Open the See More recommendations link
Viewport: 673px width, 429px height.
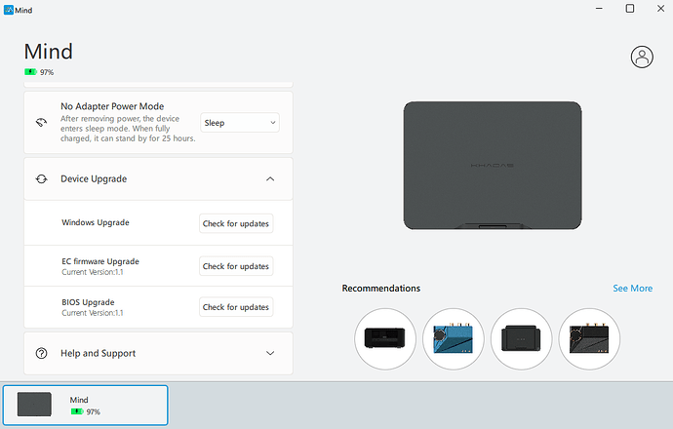tap(632, 289)
